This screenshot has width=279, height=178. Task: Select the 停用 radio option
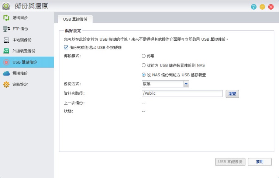click(x=144, y=56)
